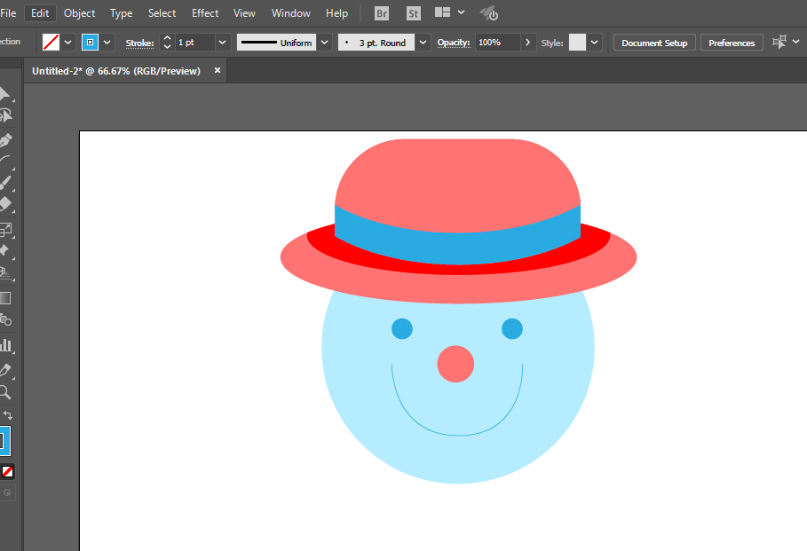Viewport: 807px width, 551px height.
Task: Select the Zoom magnifier tool
Action: point(5,391)
